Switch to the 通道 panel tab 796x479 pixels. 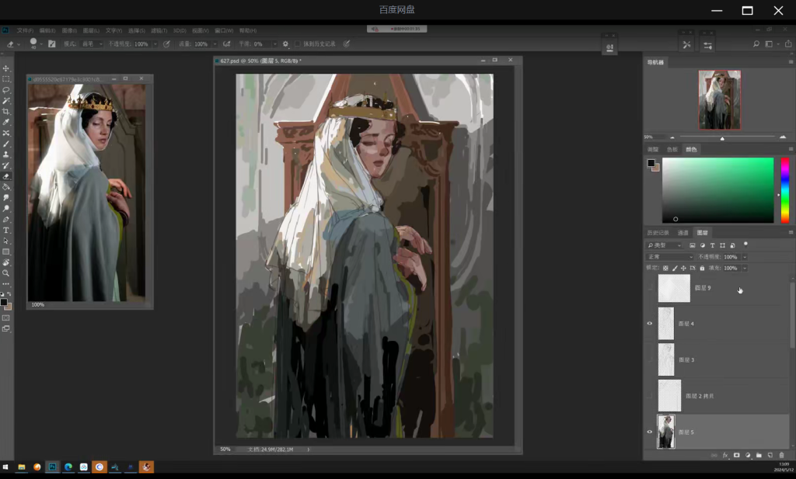click(683, 233)
